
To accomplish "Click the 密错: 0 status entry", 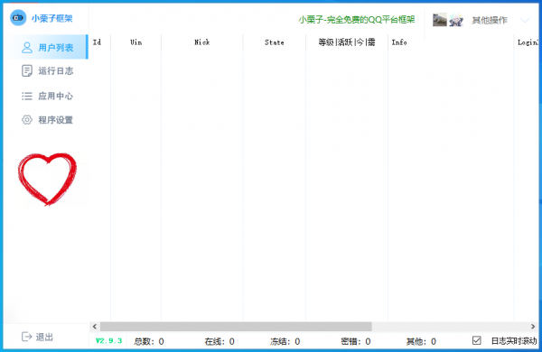I will [356, 342].
